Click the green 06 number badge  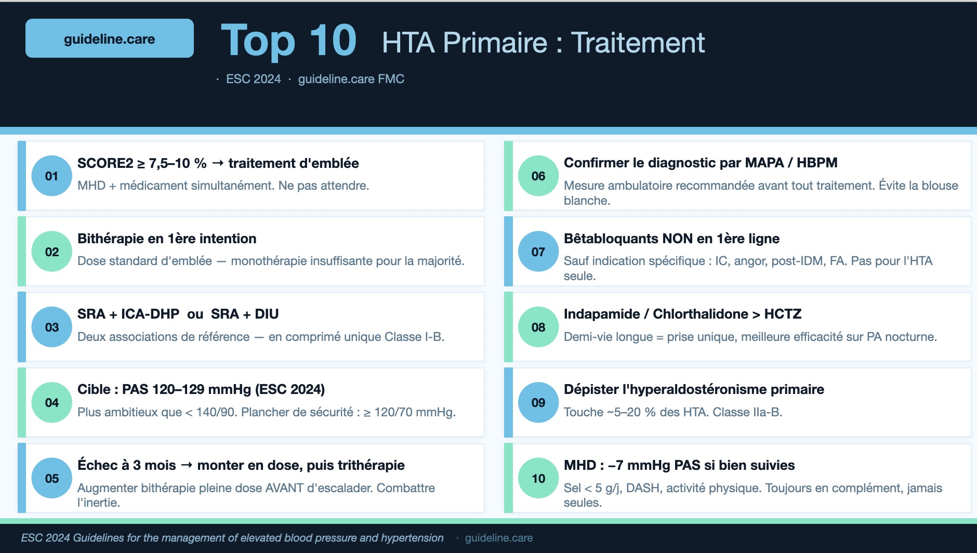(538, 176)
